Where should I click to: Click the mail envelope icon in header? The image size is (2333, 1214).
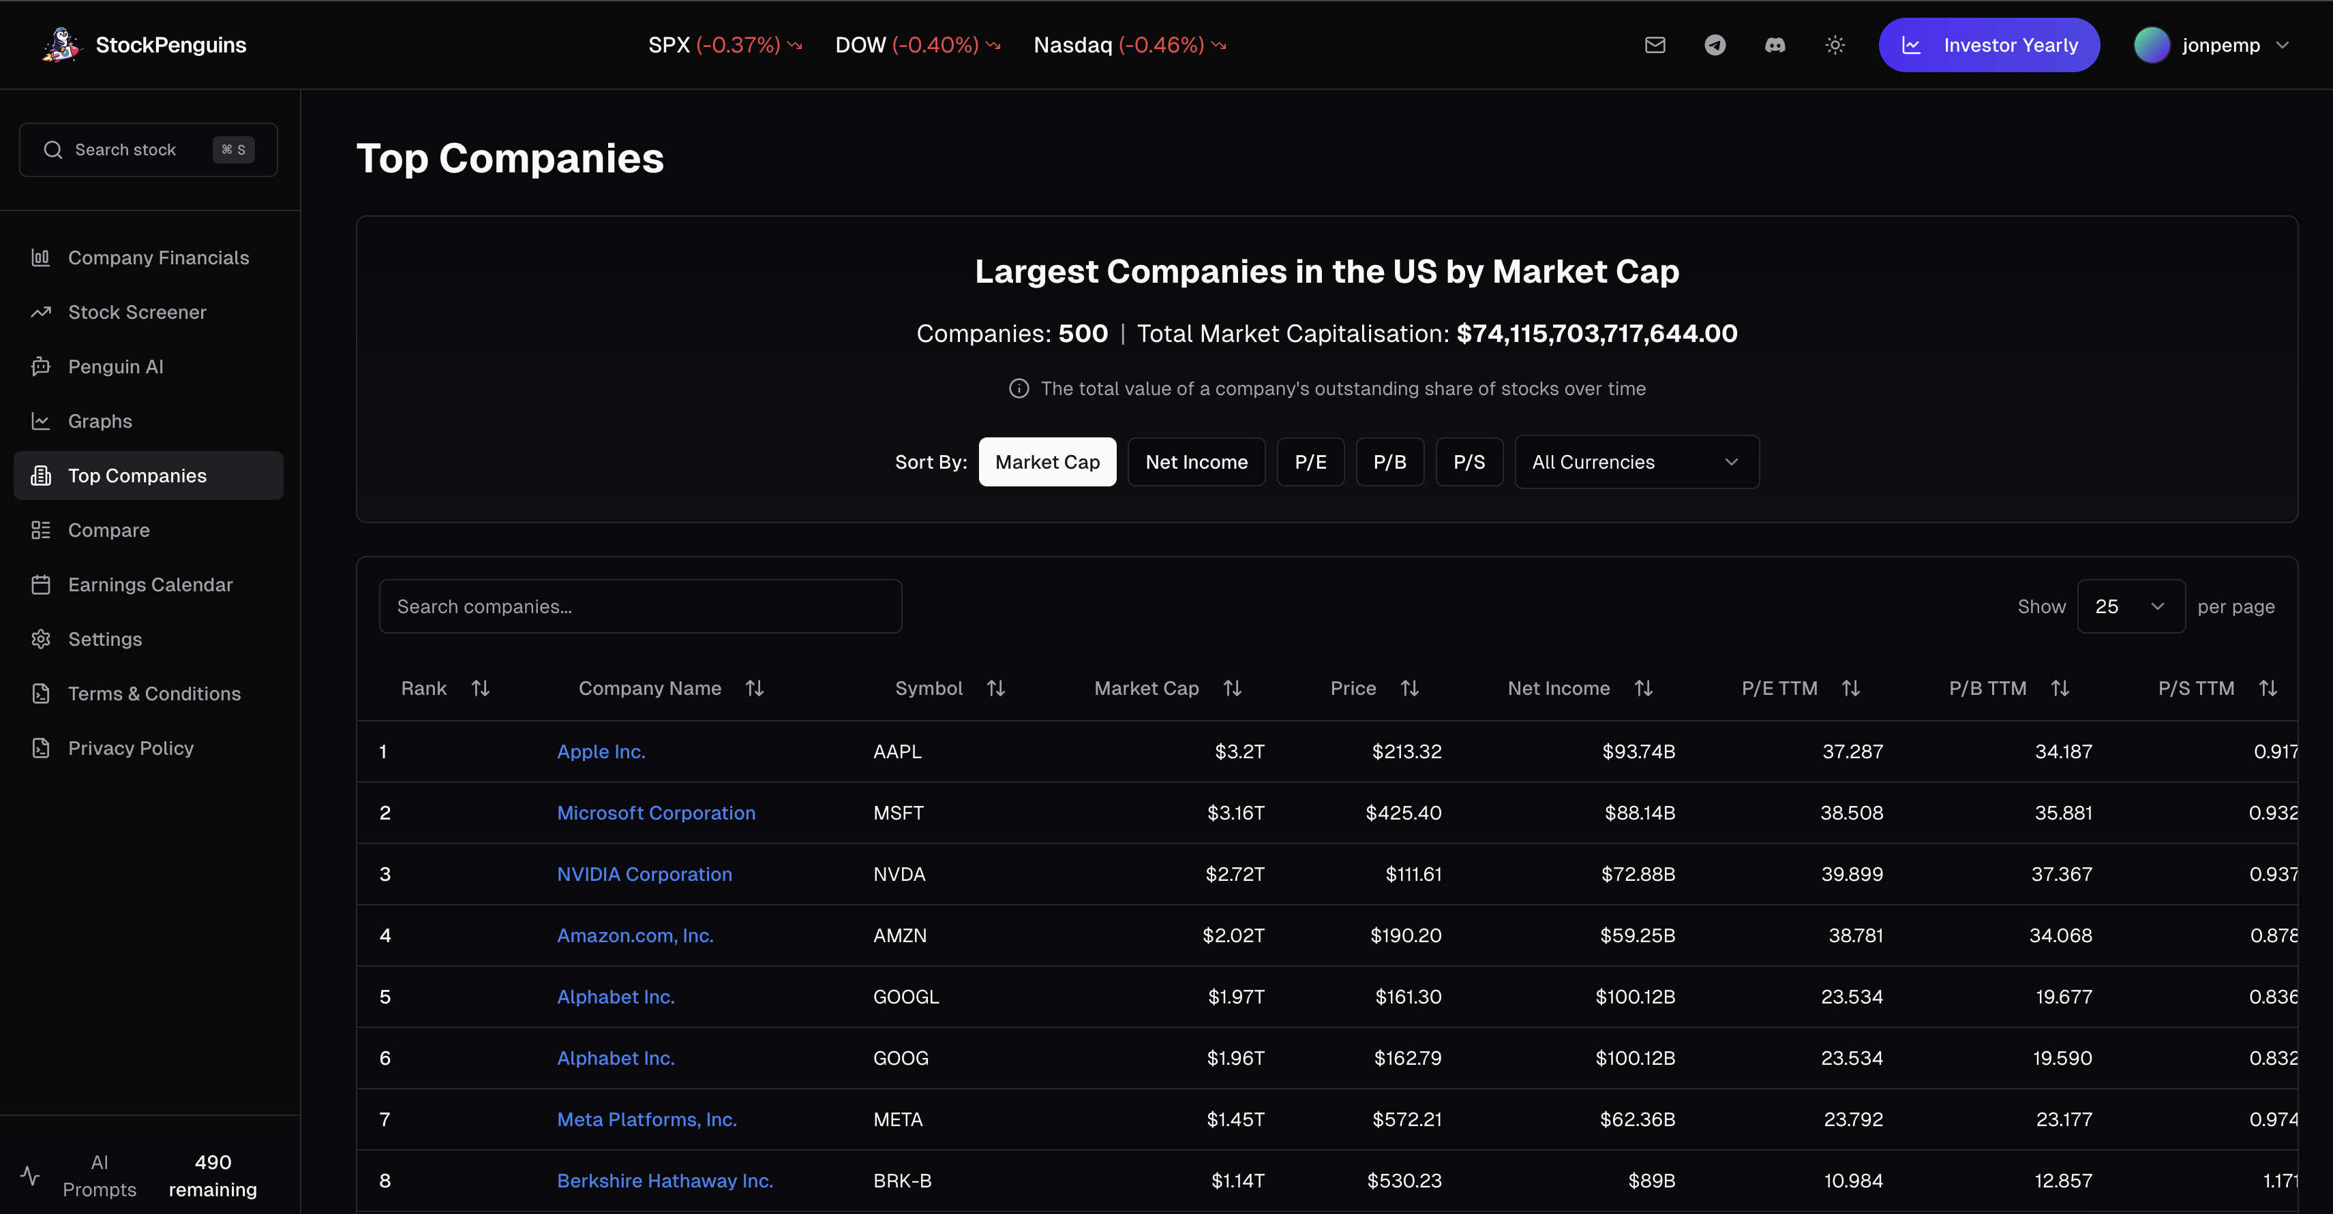[1655, 45]
